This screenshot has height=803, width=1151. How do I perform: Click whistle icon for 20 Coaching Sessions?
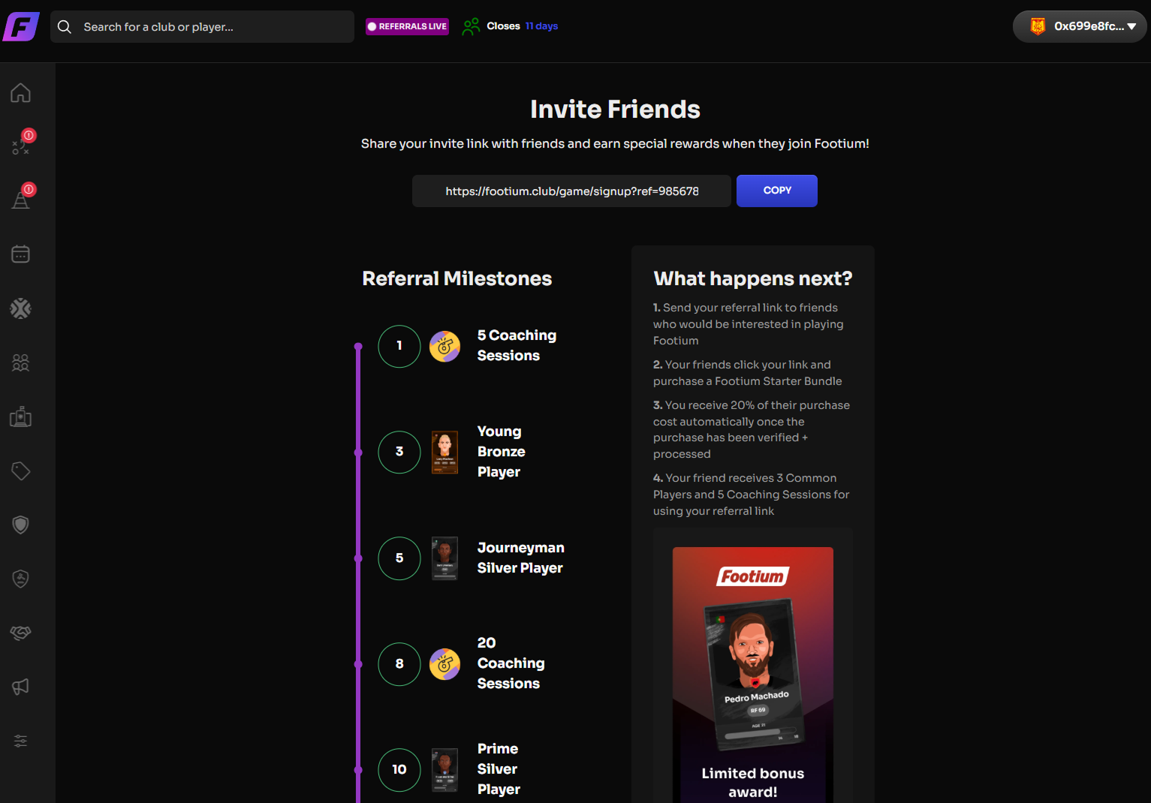click(x=444, y=664)
